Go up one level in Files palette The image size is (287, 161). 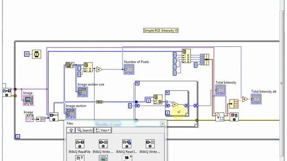71,130
